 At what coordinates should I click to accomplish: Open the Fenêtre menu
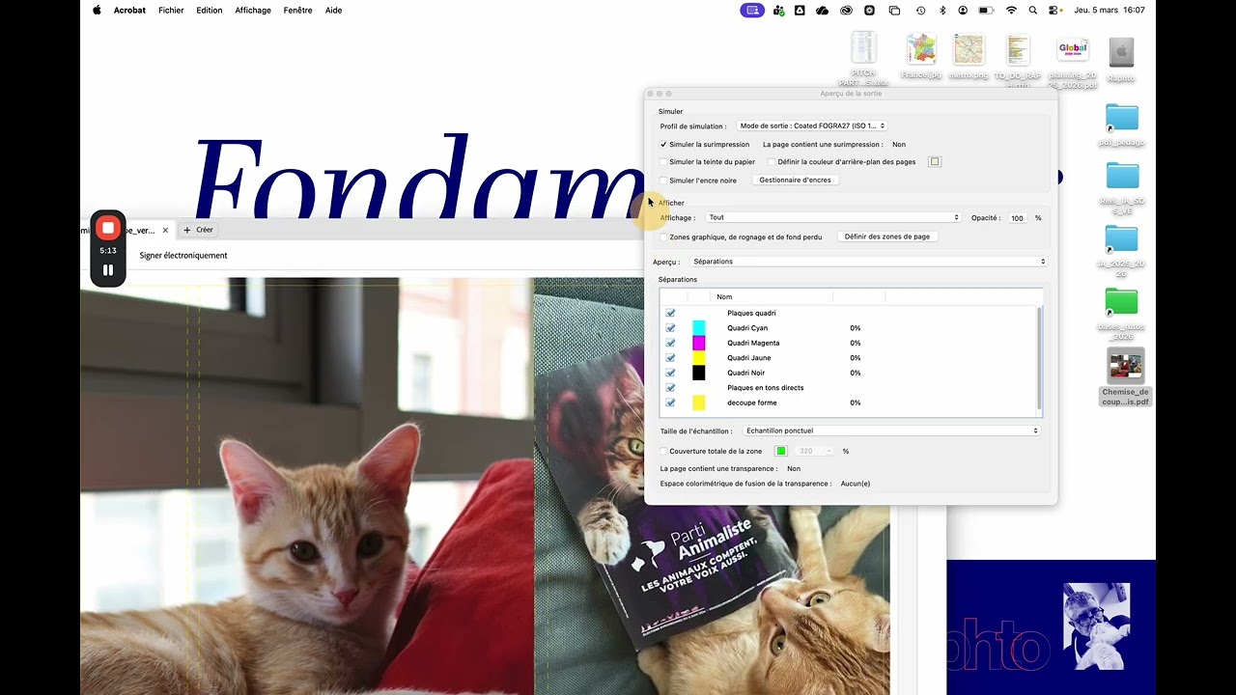coord(297,11)
